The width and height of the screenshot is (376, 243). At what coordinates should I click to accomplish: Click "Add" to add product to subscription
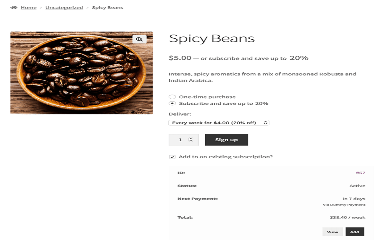point(355,232)
